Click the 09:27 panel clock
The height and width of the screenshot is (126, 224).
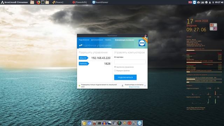click(218, 2)
